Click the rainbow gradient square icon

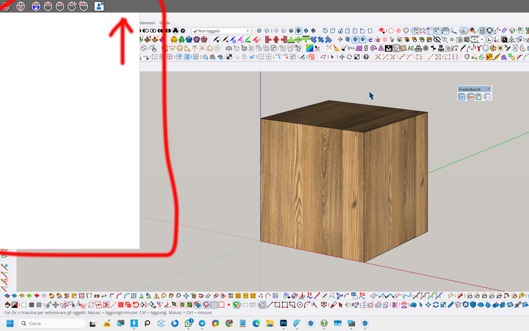pyautogui.click(x=309, y=49)
